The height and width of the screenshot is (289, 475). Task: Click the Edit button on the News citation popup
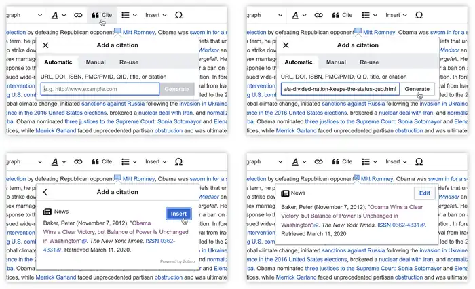424,193
